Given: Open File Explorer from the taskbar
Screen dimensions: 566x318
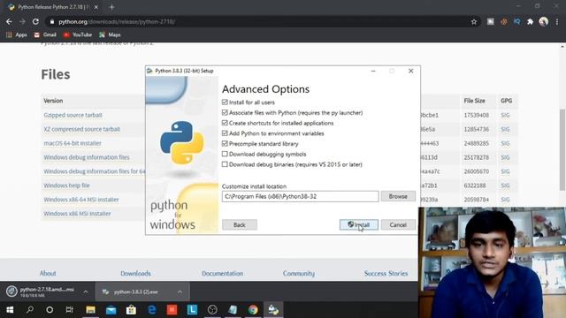Looking at the screenshot, I should 90,310.
